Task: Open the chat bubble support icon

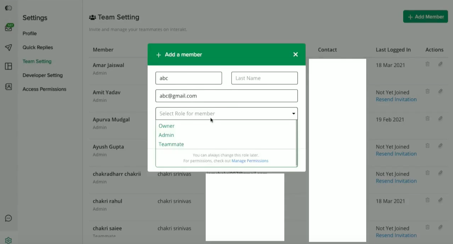Action: 9,218
